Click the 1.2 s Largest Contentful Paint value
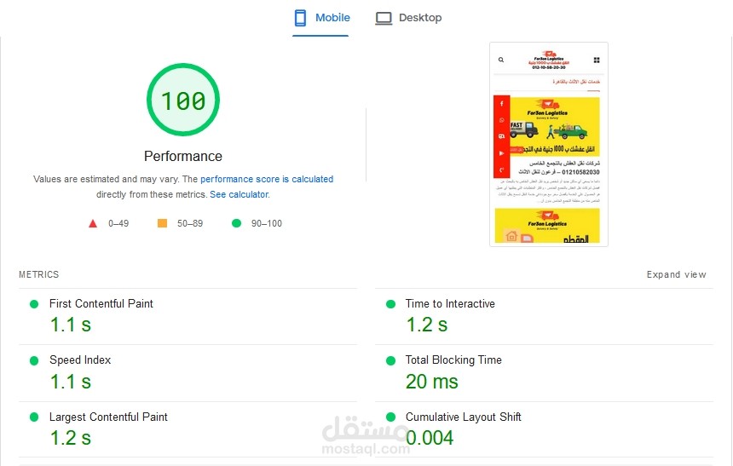Screen dimensions: 733x466 pos(71,439)
